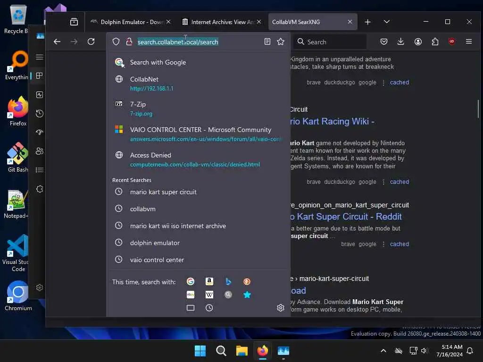Bookmark this page with star icon
This screenshot has width=483, height=362.
coord(280,41)
